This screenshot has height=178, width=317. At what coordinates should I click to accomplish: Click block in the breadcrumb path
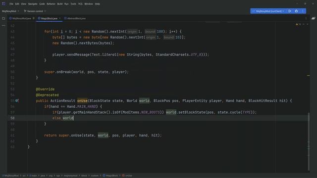(84, 176)
